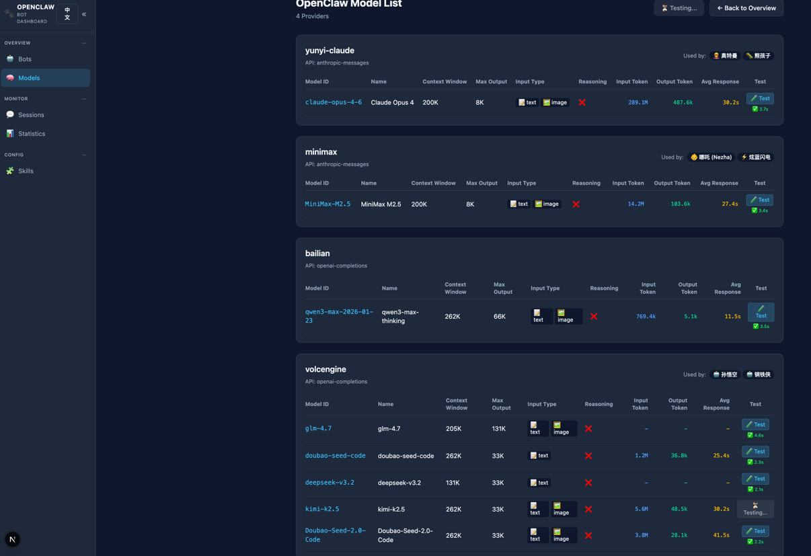The height and width of the screenshot is (556, 811).
Task: Click the Testing... button at top
Action: [x=679, y=8]
